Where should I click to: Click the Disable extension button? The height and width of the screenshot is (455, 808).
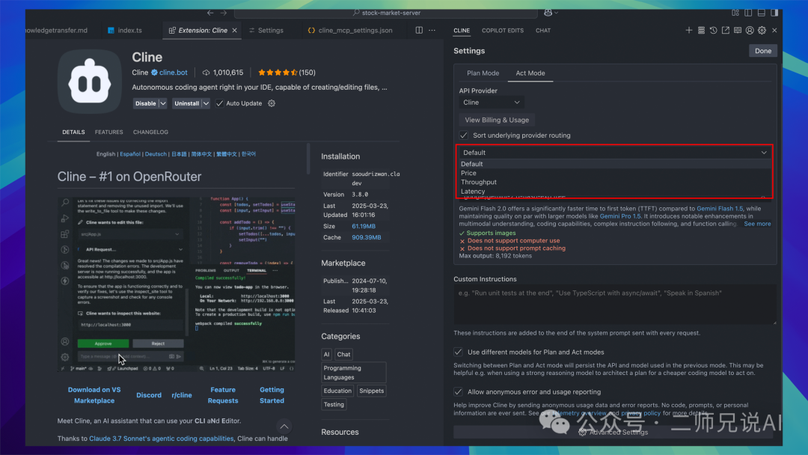click(x=145, y=103)
